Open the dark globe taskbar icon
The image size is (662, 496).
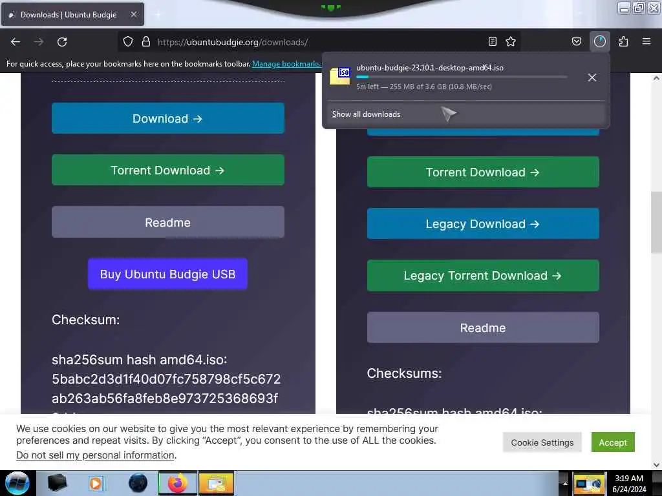[x=138, y=483]
